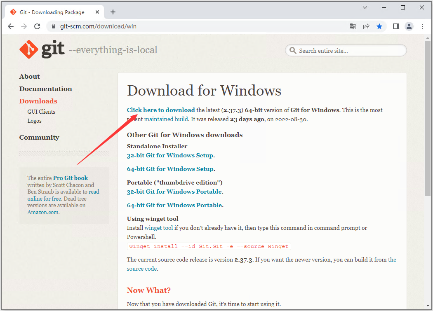
Task: Click the tab search chevron
Action: pos(365,7)
